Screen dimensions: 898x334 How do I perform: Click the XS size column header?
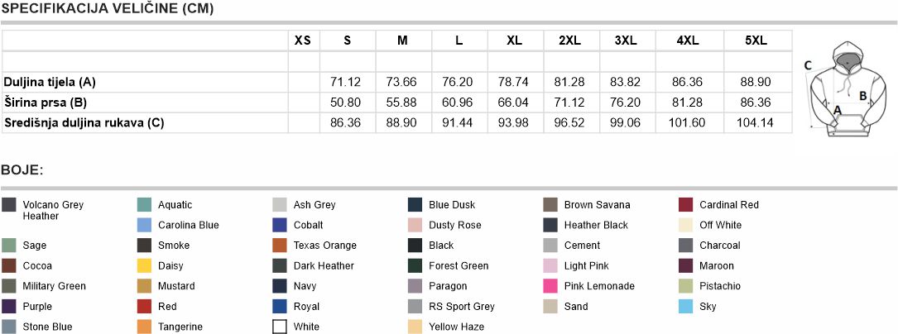[303, 41]
